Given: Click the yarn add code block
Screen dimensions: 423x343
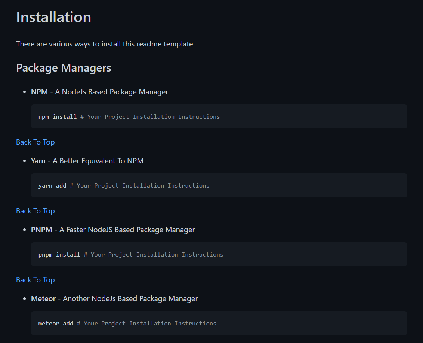Looking at the screenshot, I should pos(219,185).
